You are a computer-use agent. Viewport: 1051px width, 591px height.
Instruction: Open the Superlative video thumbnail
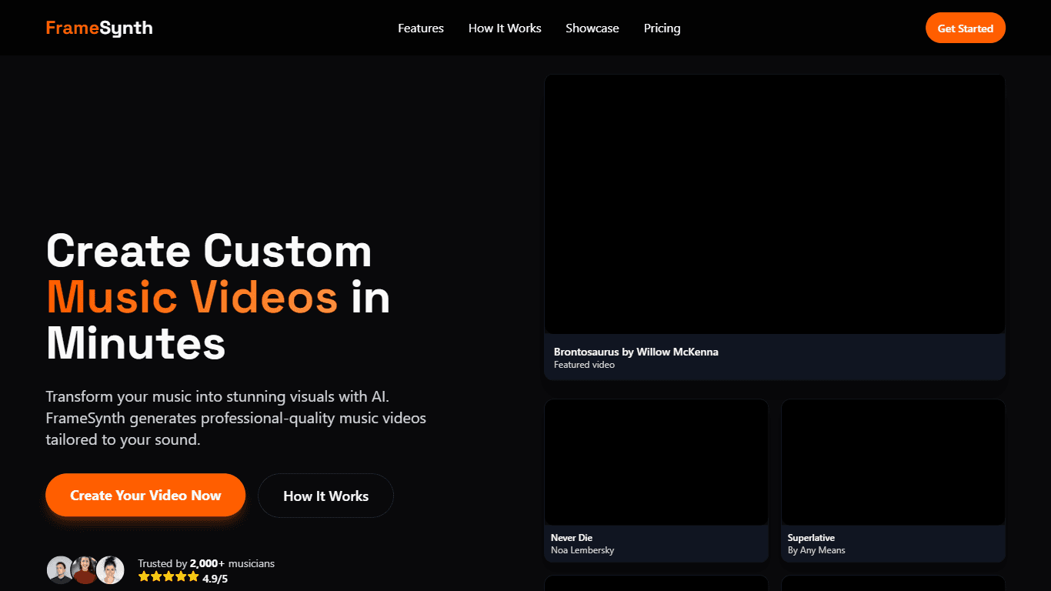point(893,462)
